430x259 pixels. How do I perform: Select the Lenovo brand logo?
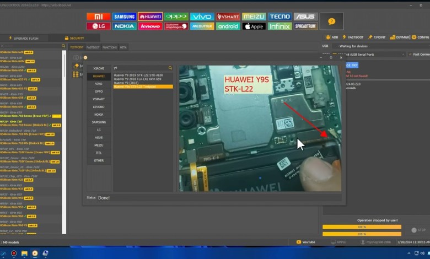pyautogui.click(x=150, y=26)
